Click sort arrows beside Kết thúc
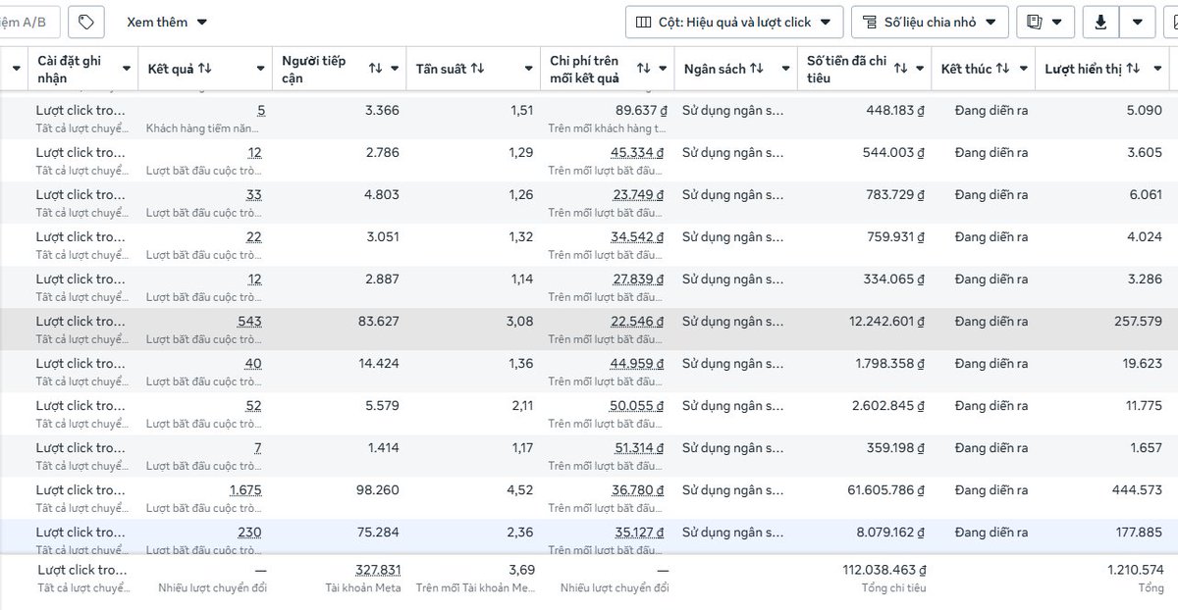This screenshot has width=1178, height=610. point(1002,69)
